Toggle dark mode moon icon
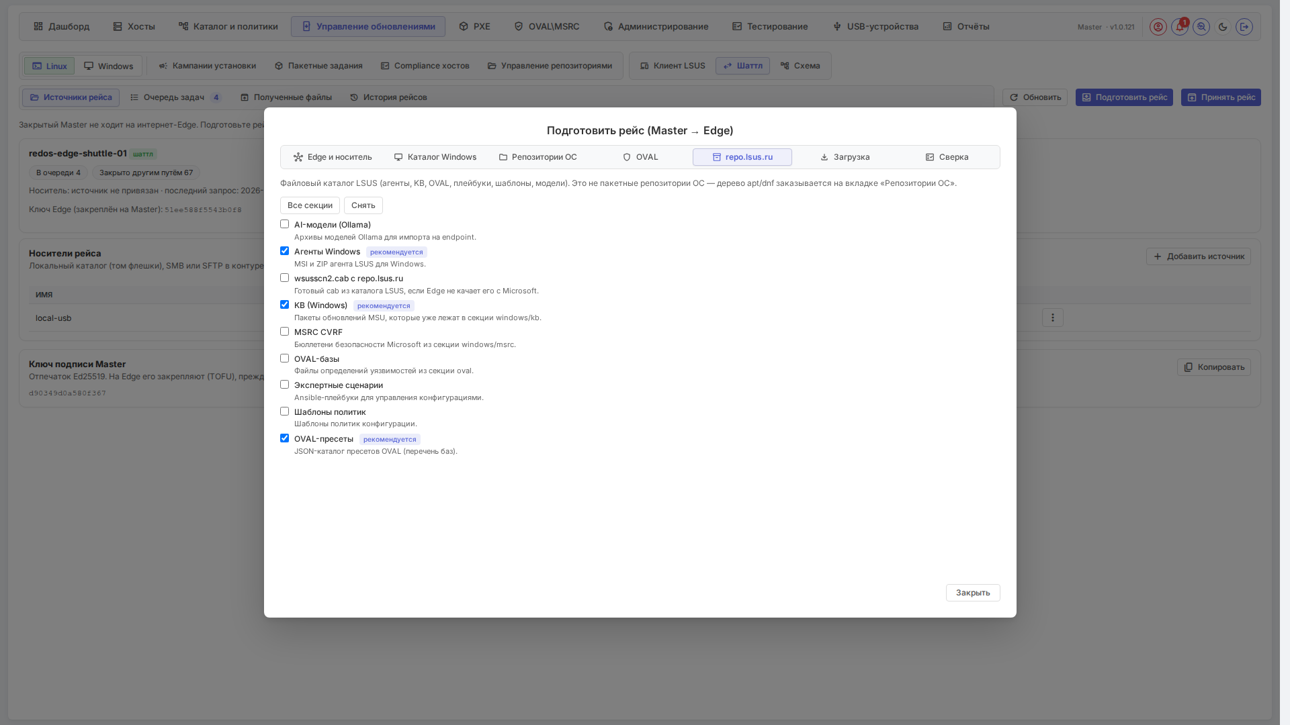The image size is (1290, 725). point(1222,27)
